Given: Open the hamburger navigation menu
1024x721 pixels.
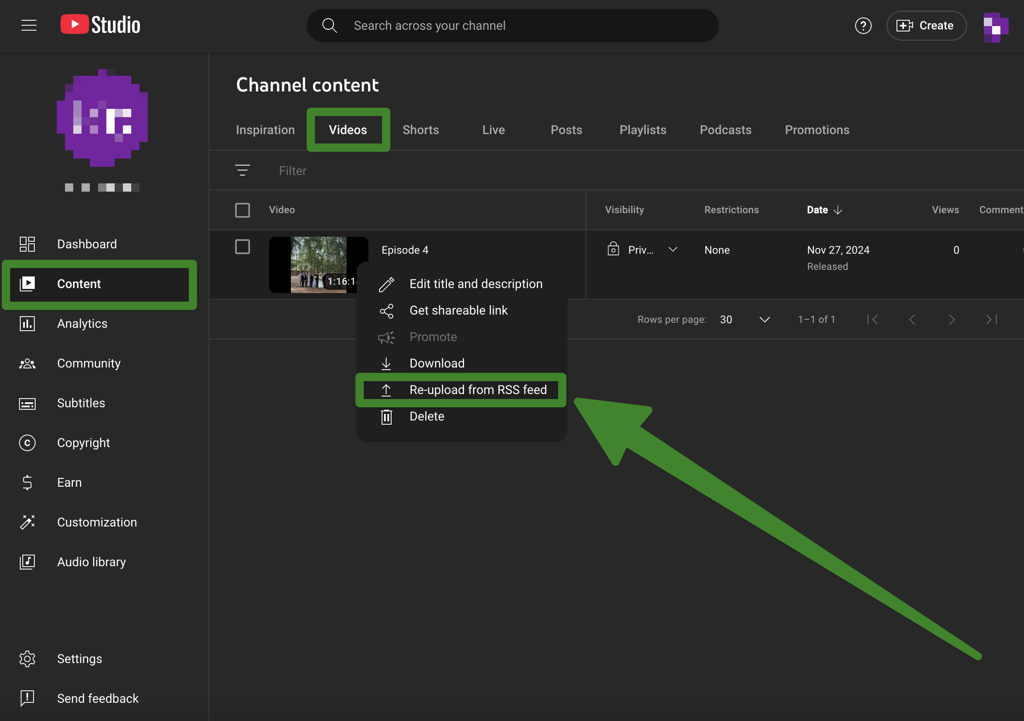Looking at the screenshot, I should [29, 25].
